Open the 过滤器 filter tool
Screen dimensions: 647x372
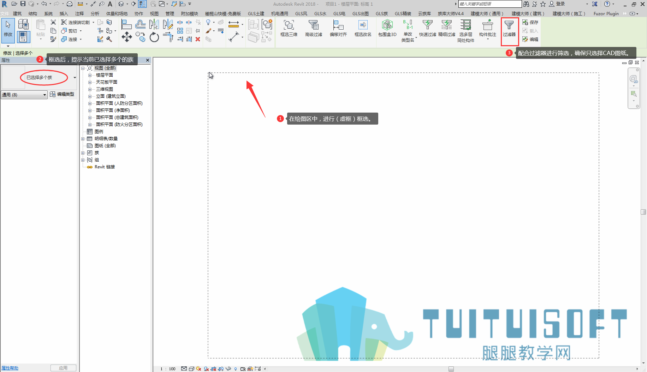click(509, 28)
